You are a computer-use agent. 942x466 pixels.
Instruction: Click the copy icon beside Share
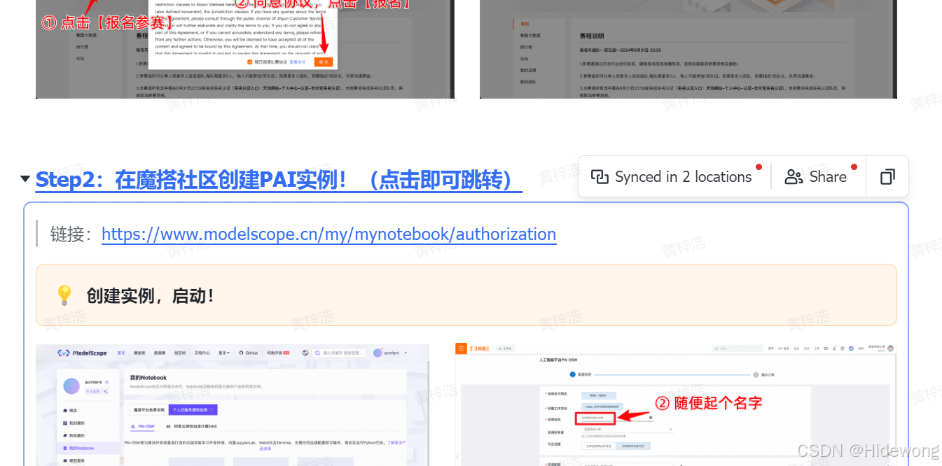887,177
